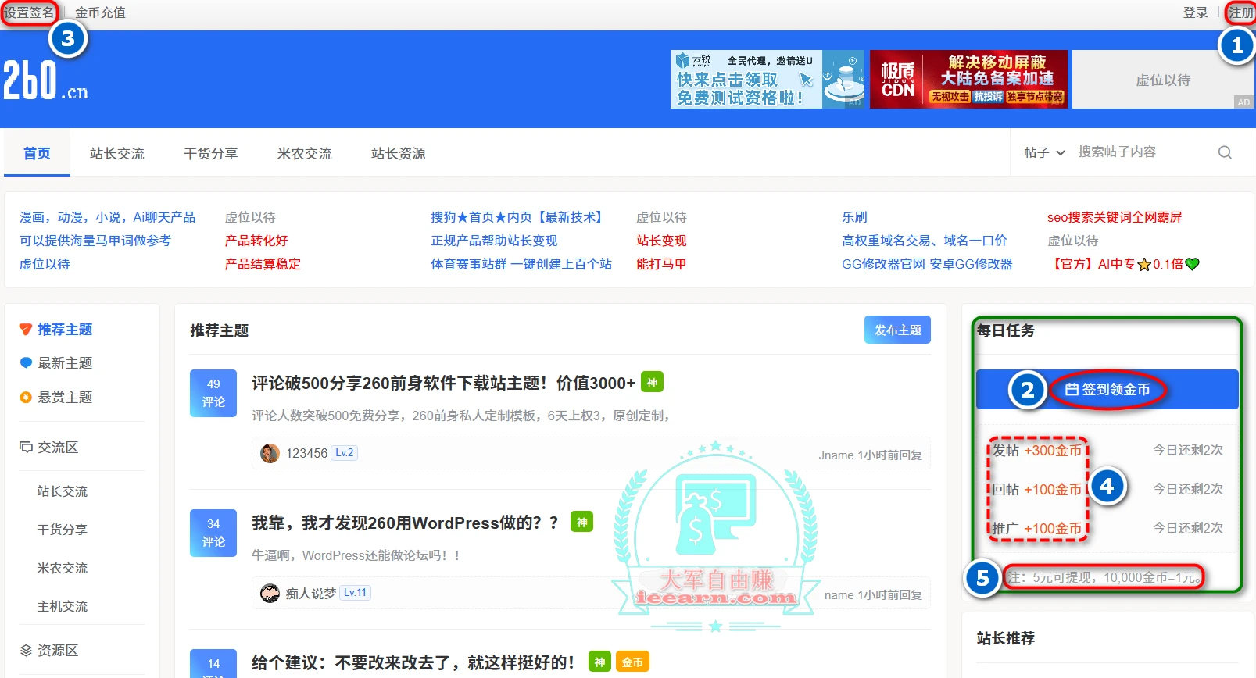Click 金币 badge on 给个建议 post
This screenshot has height=678, width=1256.
point(632,662)
